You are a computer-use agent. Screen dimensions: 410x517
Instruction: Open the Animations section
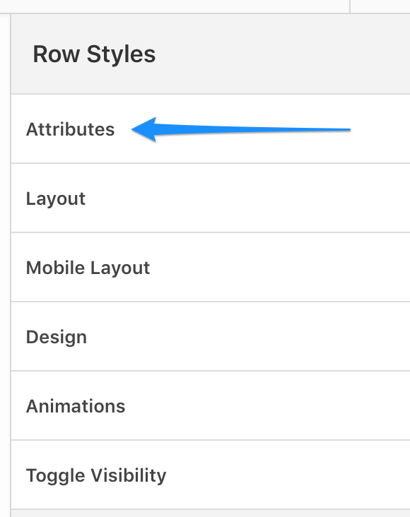point(211,405)
